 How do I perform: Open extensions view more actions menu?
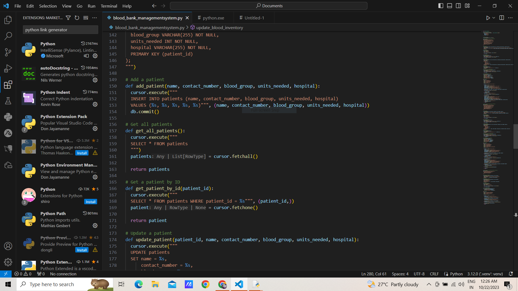click(x=94, y=18)
